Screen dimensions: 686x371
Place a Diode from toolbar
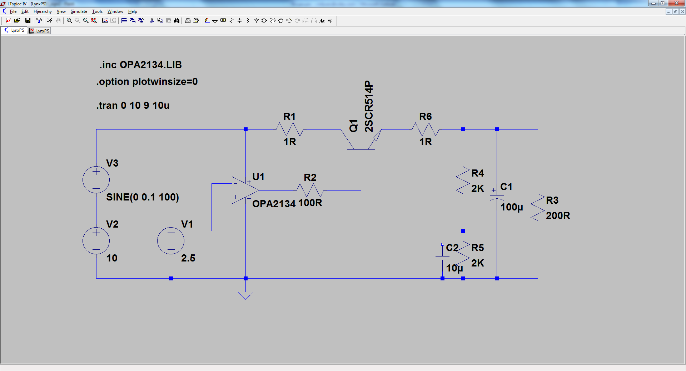coord(256,21)
